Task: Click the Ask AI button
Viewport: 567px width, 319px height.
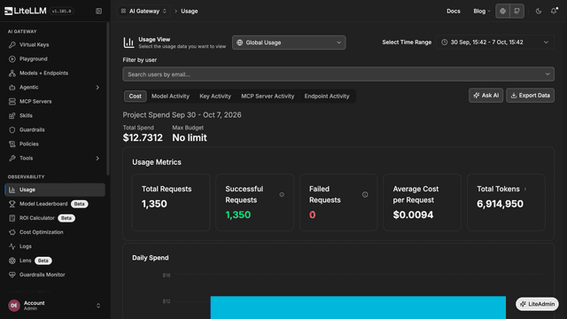Action: pos(485,96)
